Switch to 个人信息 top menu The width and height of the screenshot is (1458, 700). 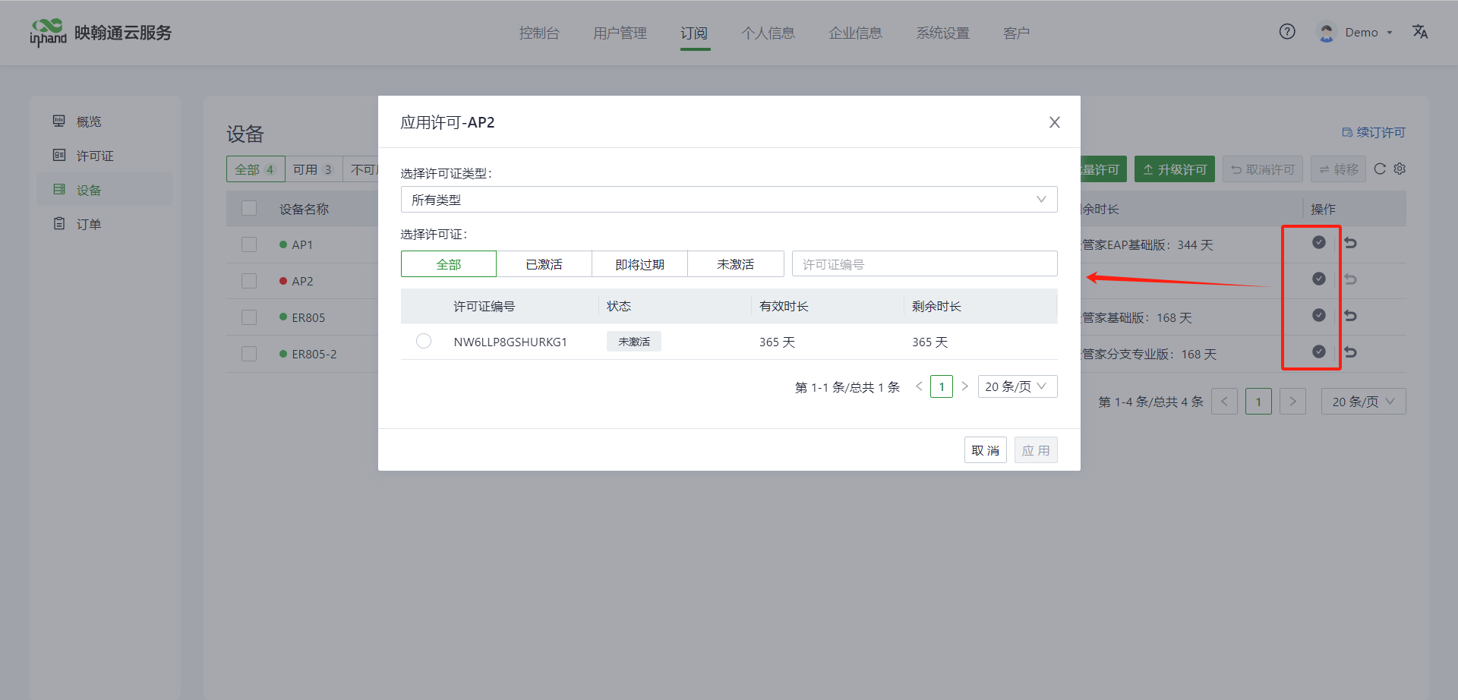768,33
